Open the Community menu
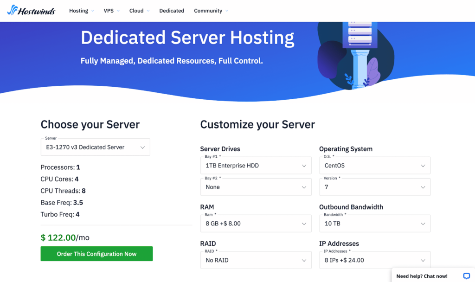The image size is (475, 282). click(211, 11)
